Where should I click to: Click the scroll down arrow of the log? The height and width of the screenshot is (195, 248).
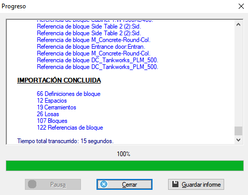(x=238, y=140)
